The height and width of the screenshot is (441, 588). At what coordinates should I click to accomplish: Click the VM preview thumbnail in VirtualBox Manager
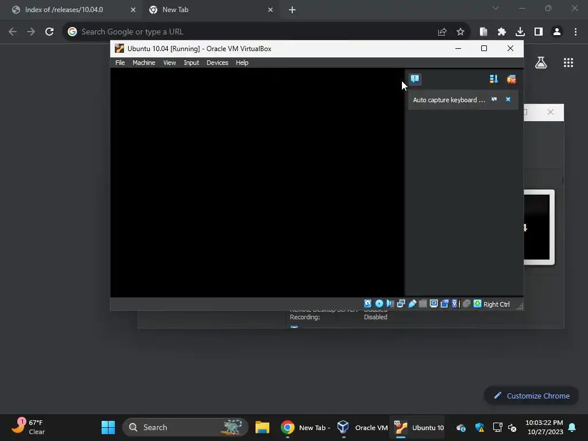tap(539, 227)
